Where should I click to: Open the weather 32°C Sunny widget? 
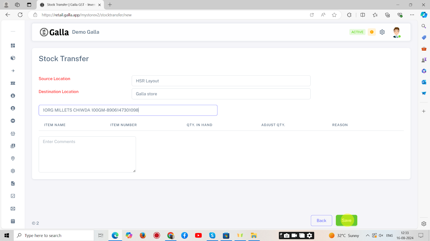click(x=344, y=235)
